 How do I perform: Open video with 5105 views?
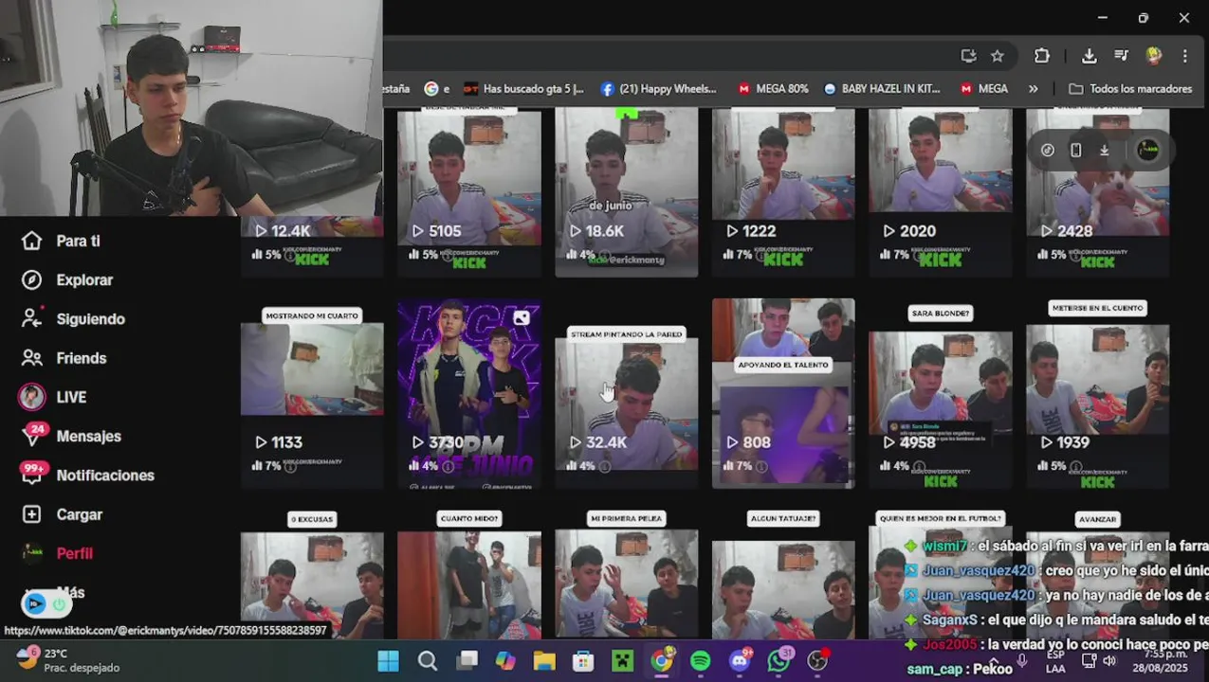point(469,192)
